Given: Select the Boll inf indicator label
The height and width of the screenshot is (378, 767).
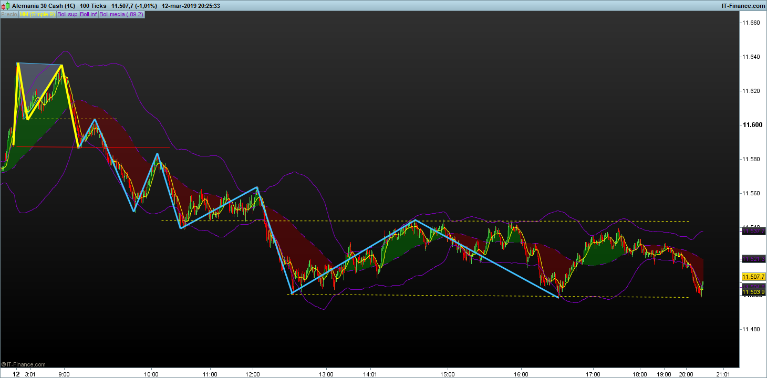Looking at the screenshot, I should tap(88, 14).
